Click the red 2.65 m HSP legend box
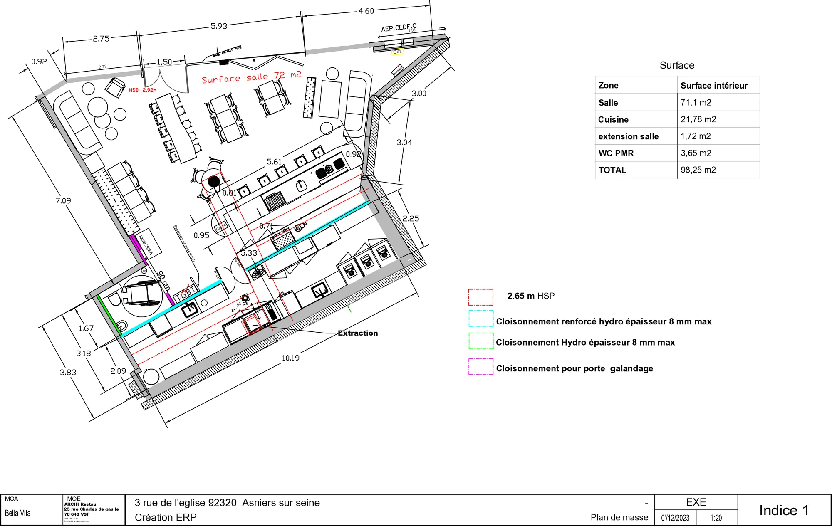832x526 pixels. tap(480, 297)
